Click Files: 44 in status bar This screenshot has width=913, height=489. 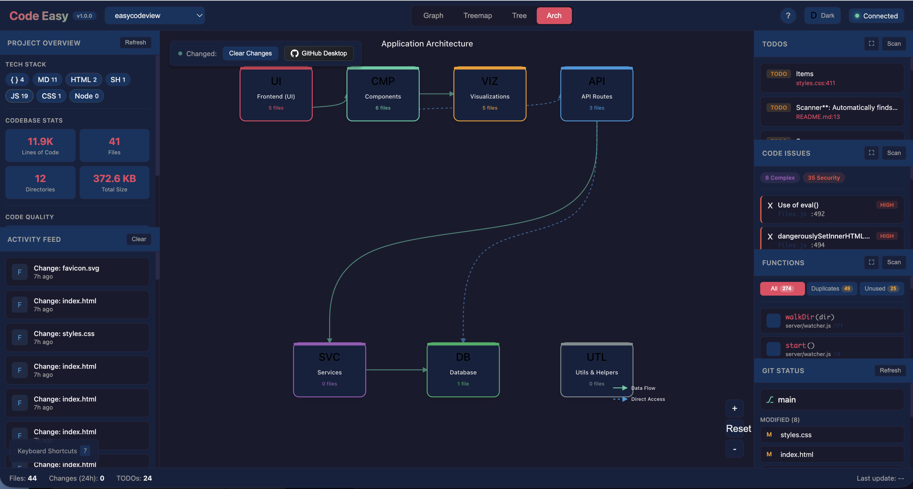23,478
